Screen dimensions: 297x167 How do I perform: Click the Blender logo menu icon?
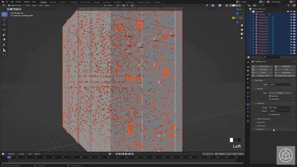click(3, 2)
